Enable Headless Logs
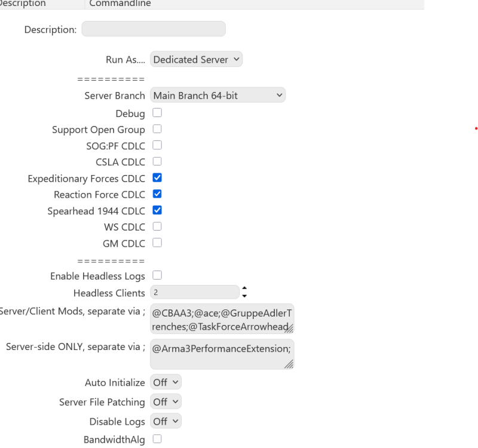This screenshot has width=478, height=448. (x=156, y=275)
